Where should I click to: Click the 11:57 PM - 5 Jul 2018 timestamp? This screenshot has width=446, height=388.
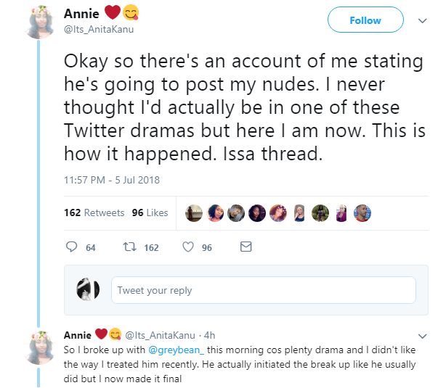(112, 179)
